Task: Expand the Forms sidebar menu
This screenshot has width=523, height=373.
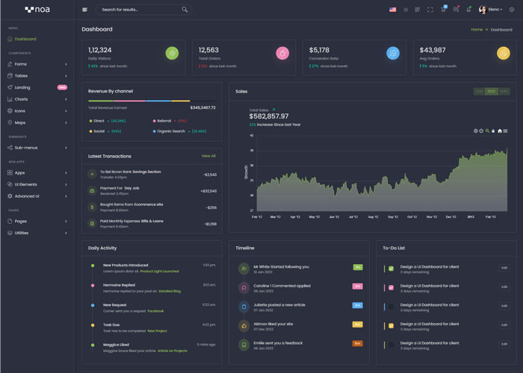Action: [37, 64]
